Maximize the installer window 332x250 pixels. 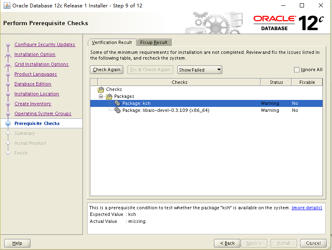pos(302,5)
